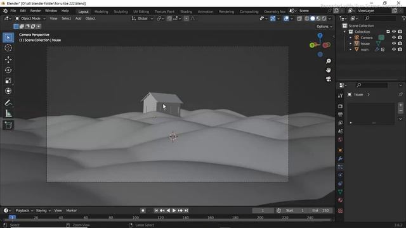
Task: Click the Blender logo menu icon
Action: [5, 11]
